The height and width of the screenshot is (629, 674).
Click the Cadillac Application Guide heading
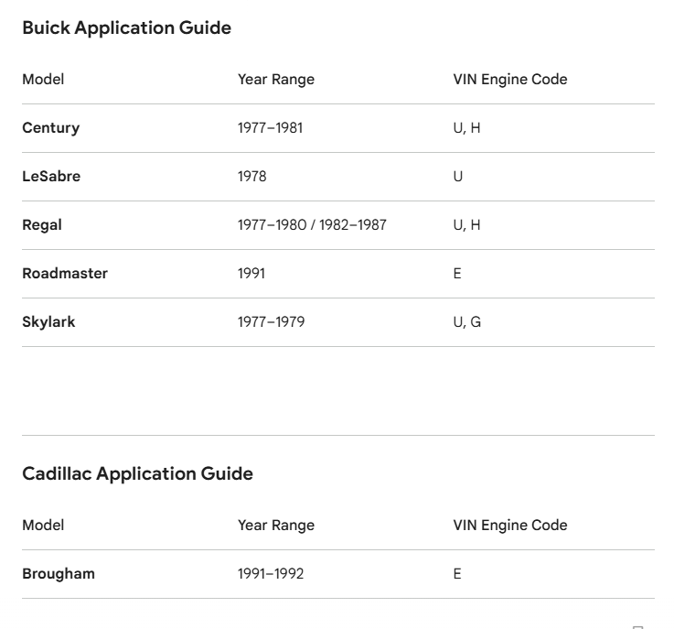(137, 473)
